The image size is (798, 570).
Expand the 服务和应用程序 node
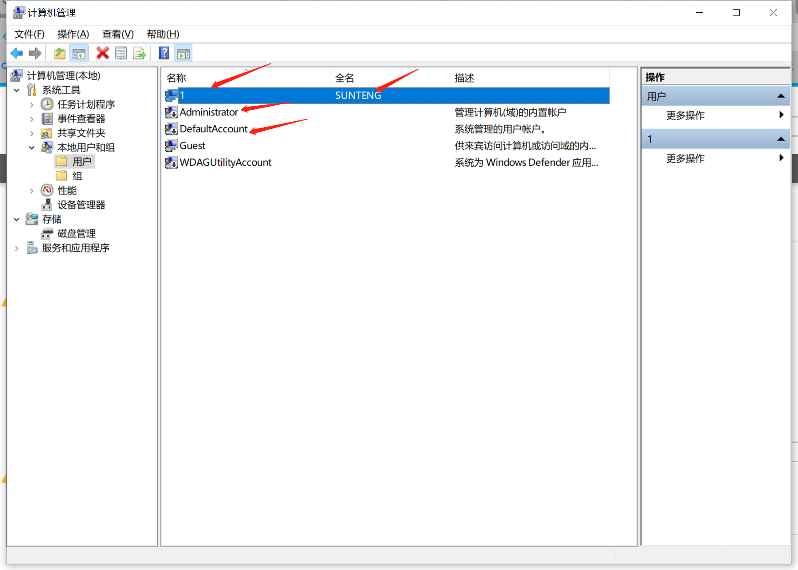17,248
